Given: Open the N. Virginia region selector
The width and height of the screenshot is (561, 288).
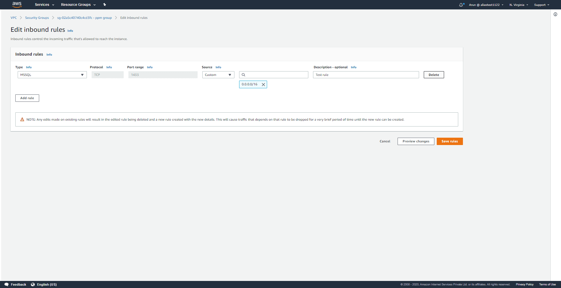Looking at the screenshot, I should (518, 4).
